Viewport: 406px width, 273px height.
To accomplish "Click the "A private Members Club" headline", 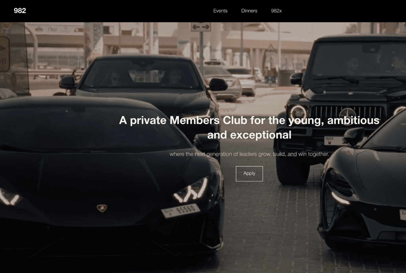I will pyautogui.click(x=249, y=128).
